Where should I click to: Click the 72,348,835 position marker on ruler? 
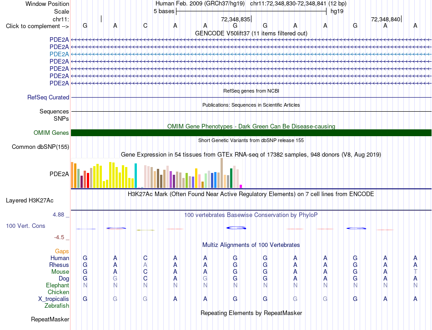pyautogui.click(x=236, y=19)
